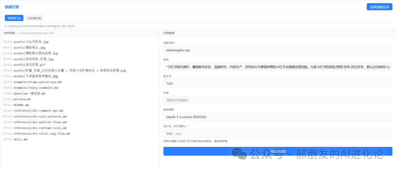396x170 pixels.
Task: Focus the 技能名称 field with xiaohongshu-ops
Action: click(x=278, y=50)
